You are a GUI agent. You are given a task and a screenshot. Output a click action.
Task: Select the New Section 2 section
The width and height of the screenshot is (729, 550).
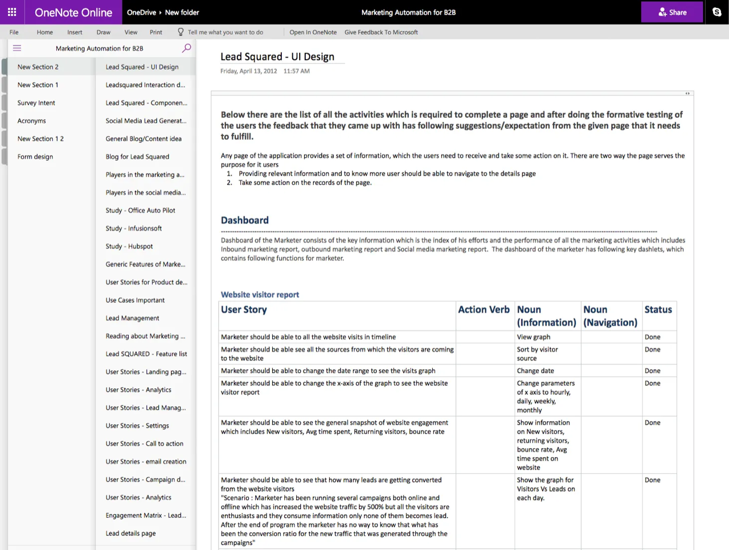51,67
